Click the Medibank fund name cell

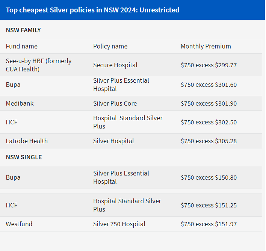coord(20,103)
